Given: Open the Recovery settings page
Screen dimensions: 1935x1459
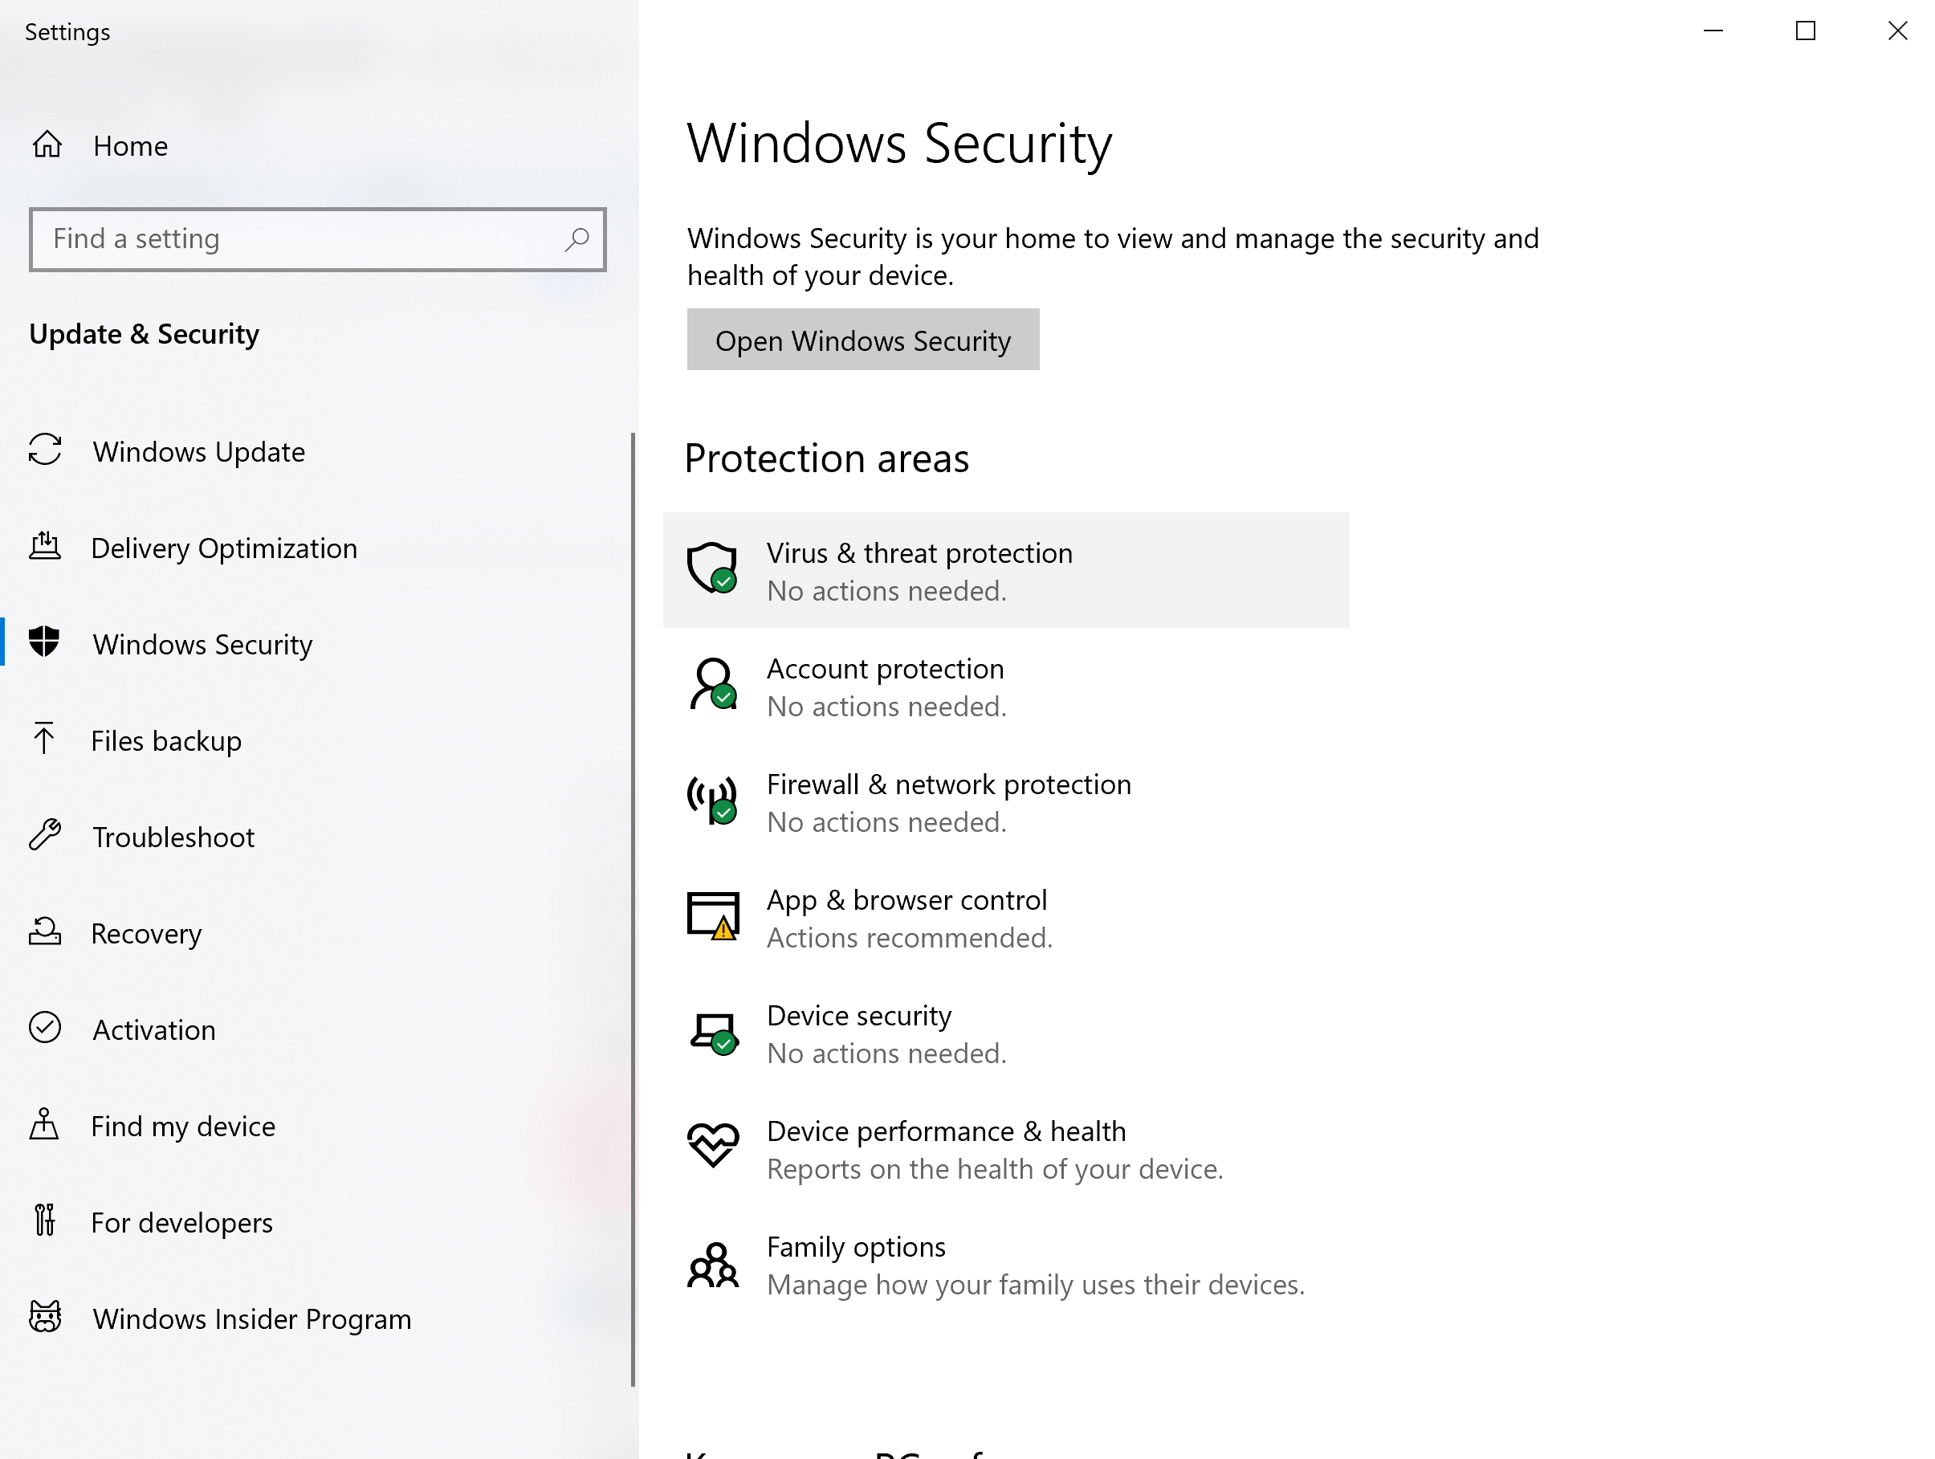Looking at the screenshot, I should pyautogui.click(x=146, y=933).
